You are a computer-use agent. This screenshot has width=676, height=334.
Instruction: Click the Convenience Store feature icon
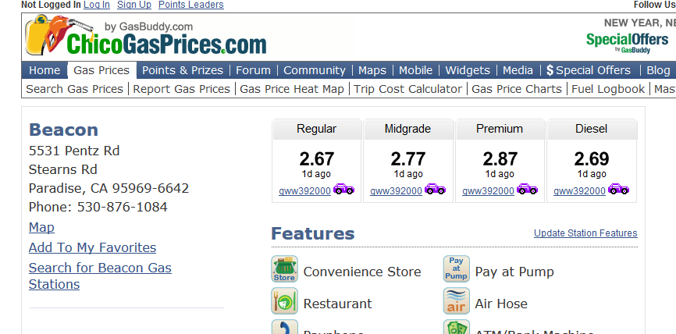285,269
